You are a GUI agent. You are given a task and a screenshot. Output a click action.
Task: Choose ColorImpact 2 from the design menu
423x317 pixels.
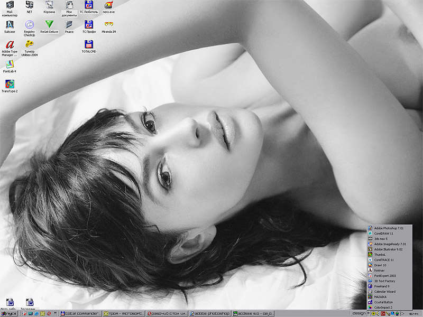coord(390,307)
